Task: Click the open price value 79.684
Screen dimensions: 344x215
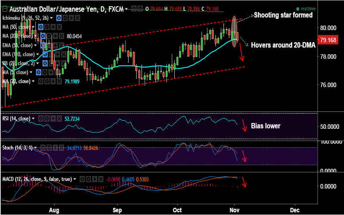Action: pyautogui.click(x=156, y=9)
